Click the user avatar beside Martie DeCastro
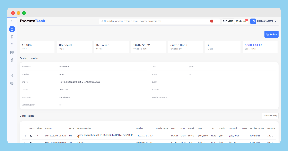The image size is (288, 151). click(253, 21)
